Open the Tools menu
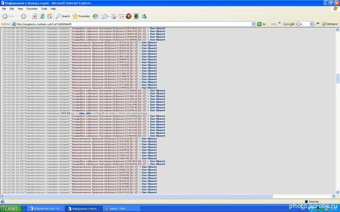The width and height of the screenshot is (340, 212). point(44,8)
